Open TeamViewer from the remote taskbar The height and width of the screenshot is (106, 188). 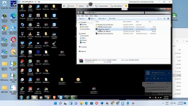tap(61, 97)
